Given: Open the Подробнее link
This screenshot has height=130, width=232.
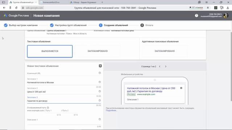Looking at the screenshot, I should [x=111, y=110].
